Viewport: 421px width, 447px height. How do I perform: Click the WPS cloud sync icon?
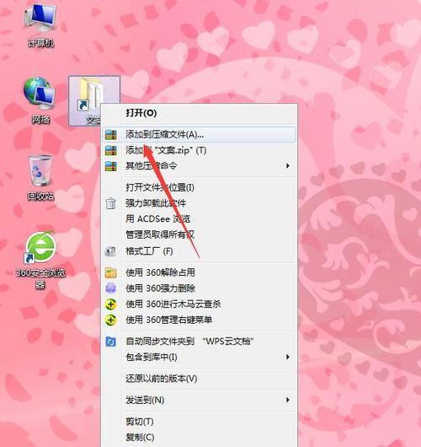(x=111, y=342)
